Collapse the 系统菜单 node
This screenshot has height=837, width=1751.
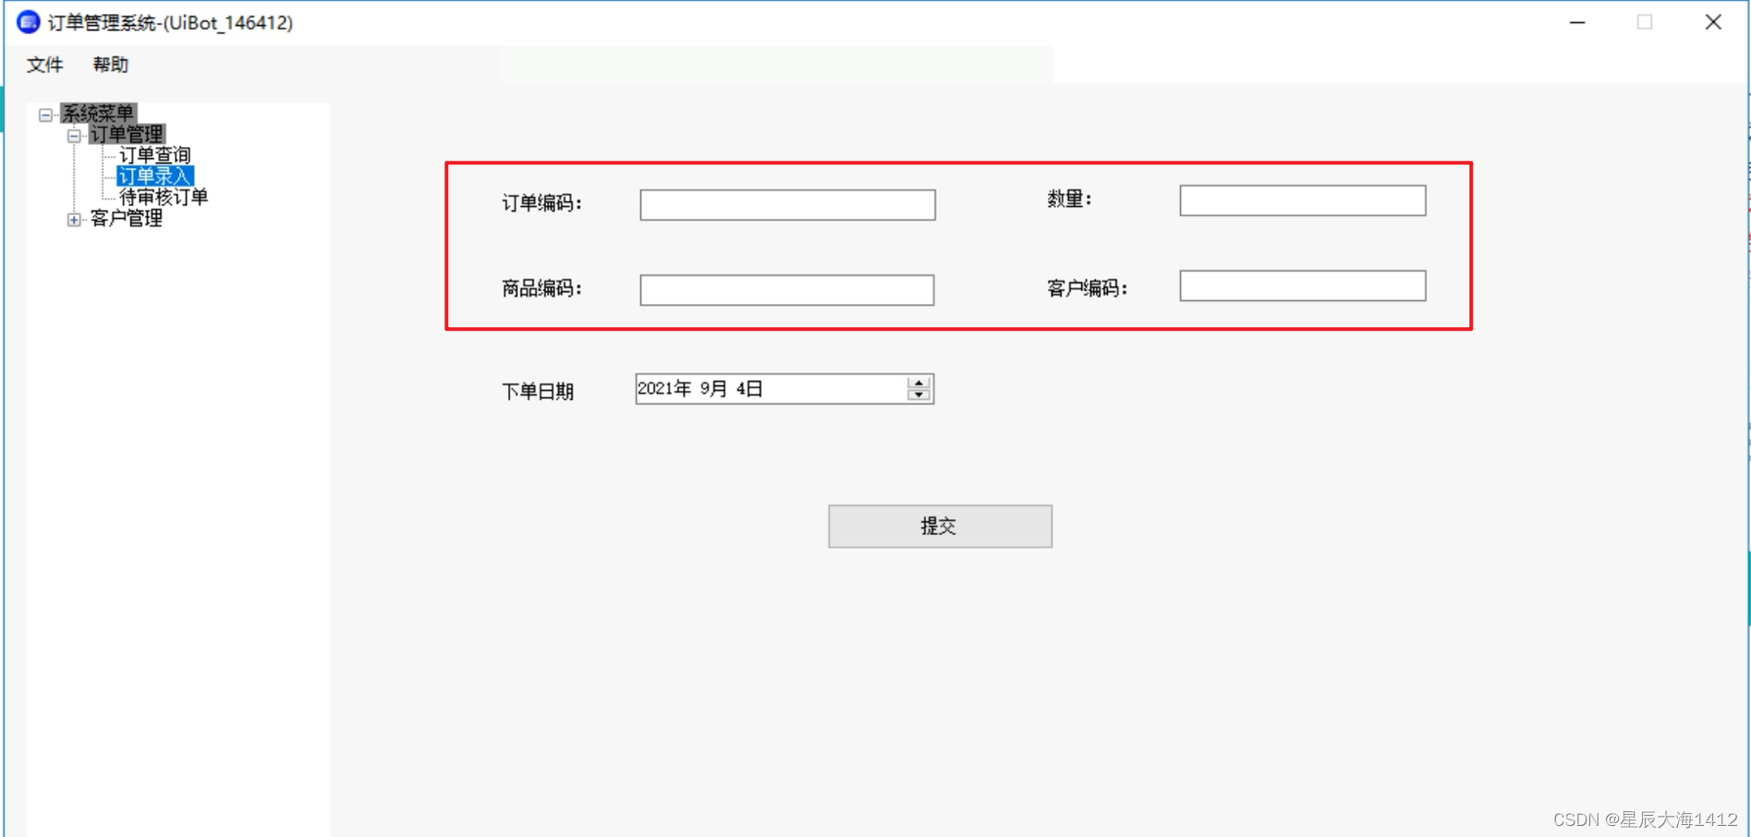43,113
